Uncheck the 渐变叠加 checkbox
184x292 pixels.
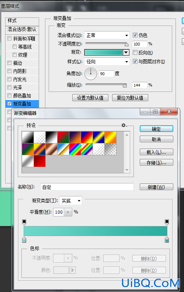click(x=9, y=104)
